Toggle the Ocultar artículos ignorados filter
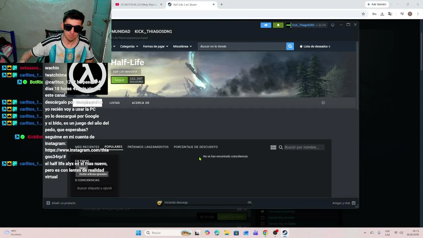This screenshot has height=238, width=423. point(92,174)
